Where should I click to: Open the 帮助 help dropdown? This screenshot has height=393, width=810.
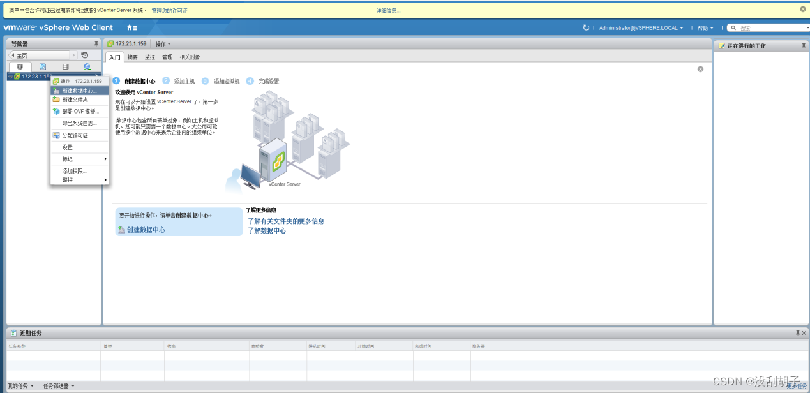click(705, 28)
